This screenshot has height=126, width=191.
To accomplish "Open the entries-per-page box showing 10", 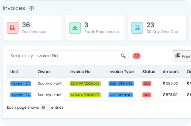I will click(45, 107).
